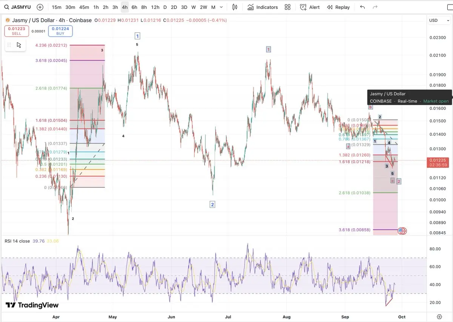Click the blue boxed wave 1 label near May
Viewport: 453px width, 322px height.
pos(137,36)
